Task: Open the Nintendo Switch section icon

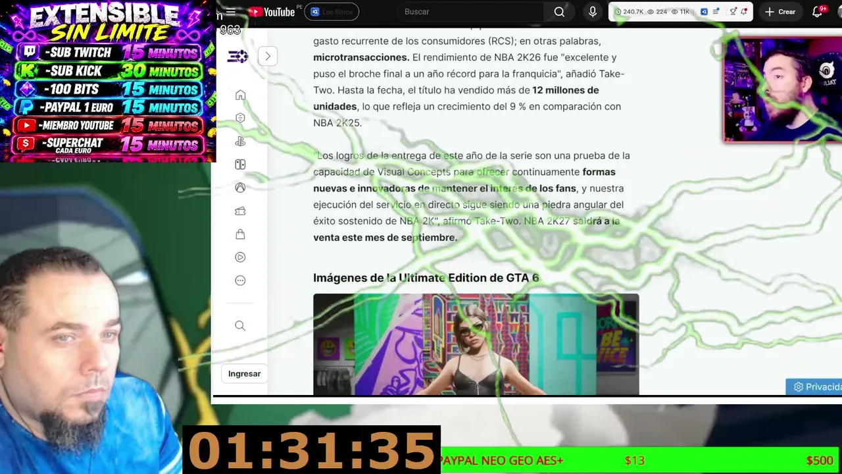Action: tap(240, 165)
